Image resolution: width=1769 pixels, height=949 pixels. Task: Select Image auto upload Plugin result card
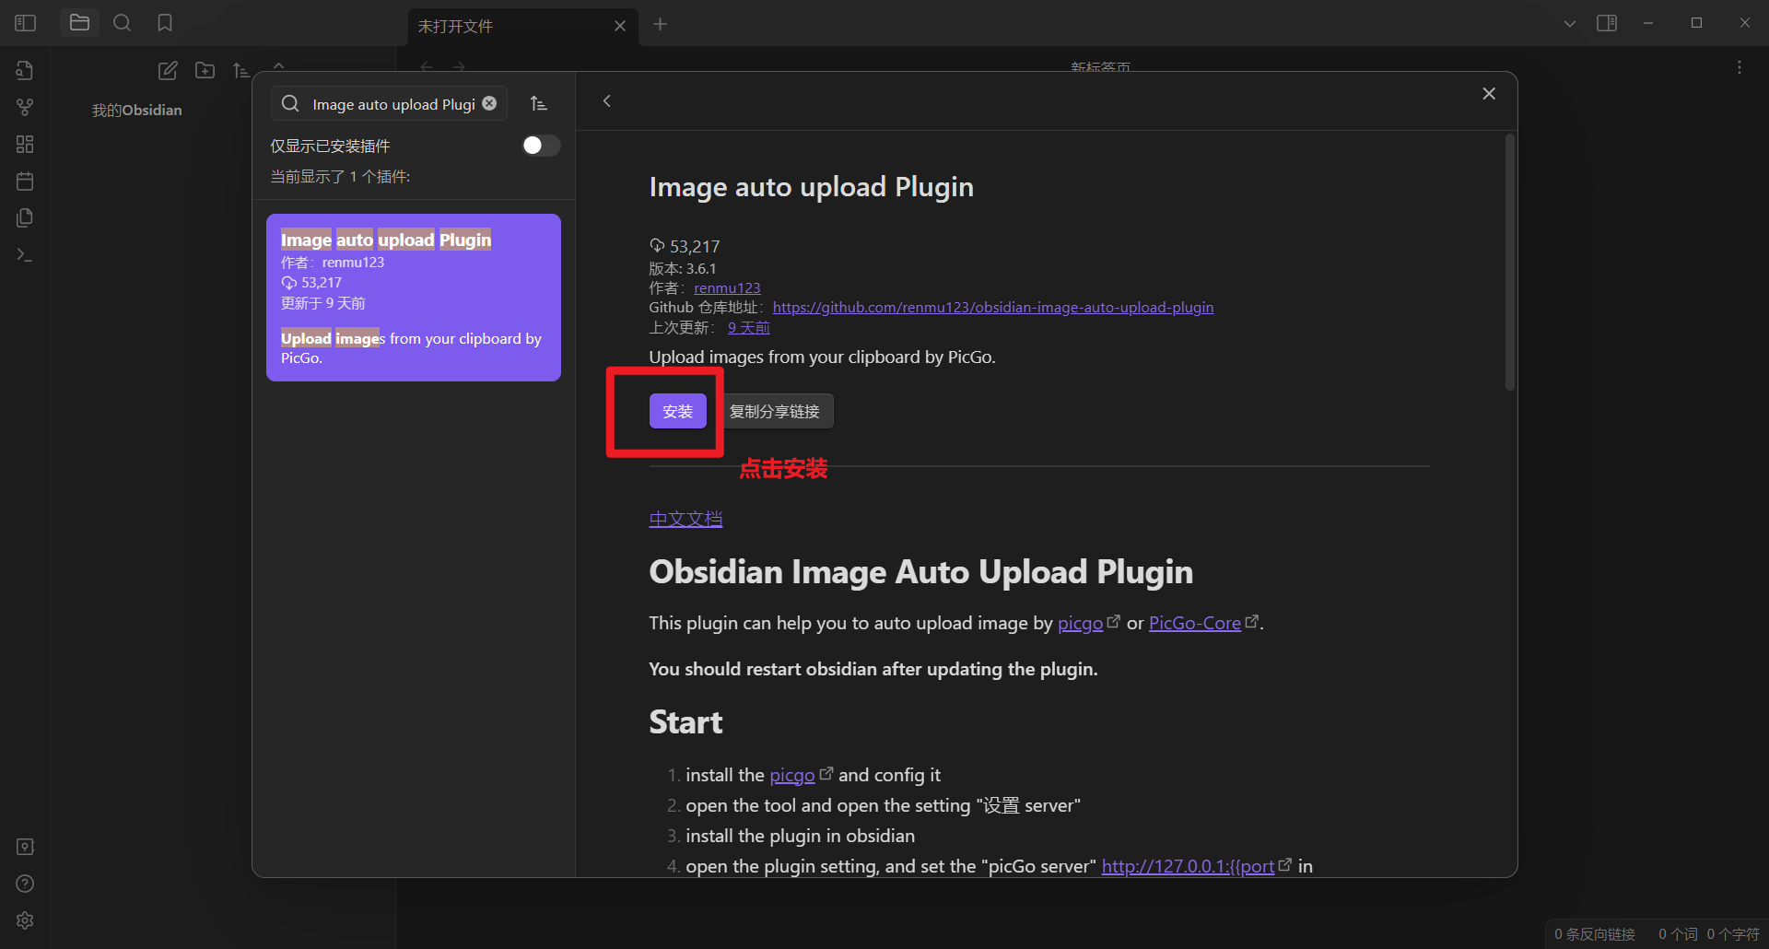(x=414, y=298)
